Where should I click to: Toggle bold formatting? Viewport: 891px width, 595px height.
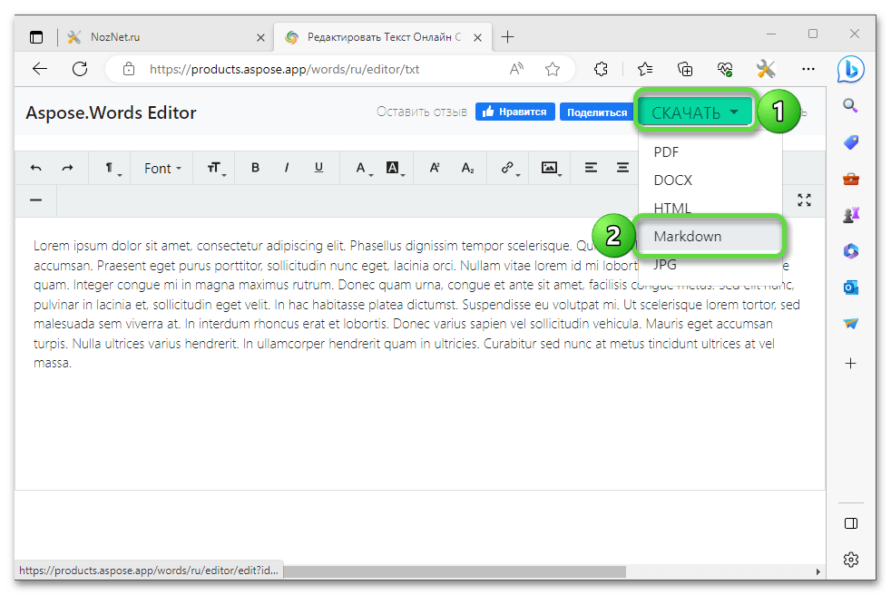coord(255,168)
